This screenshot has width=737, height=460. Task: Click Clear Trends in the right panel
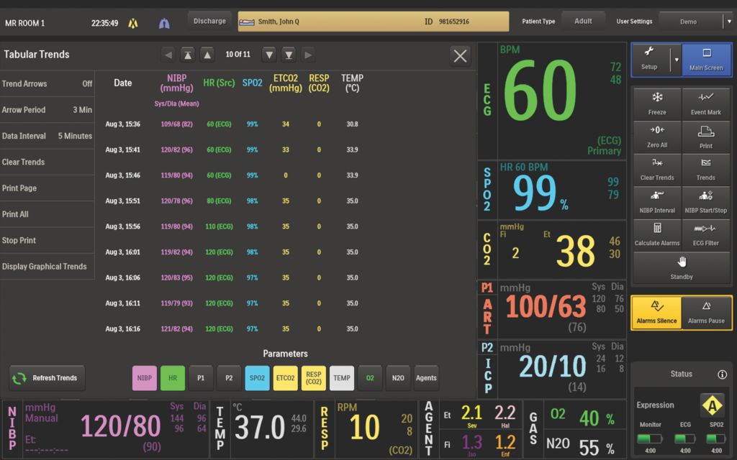point(656,169)
